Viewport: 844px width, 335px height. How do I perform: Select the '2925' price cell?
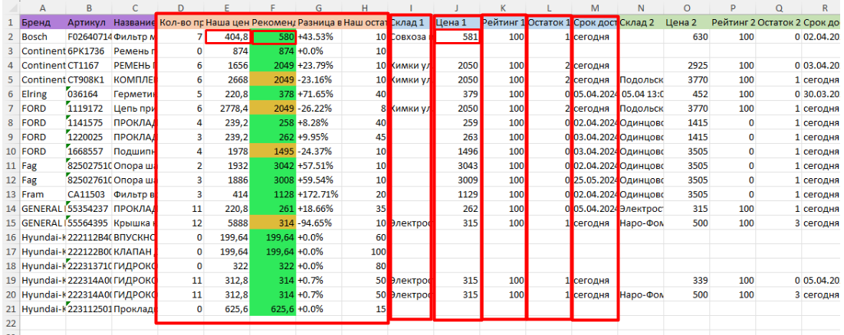click(x=688, y=65)
